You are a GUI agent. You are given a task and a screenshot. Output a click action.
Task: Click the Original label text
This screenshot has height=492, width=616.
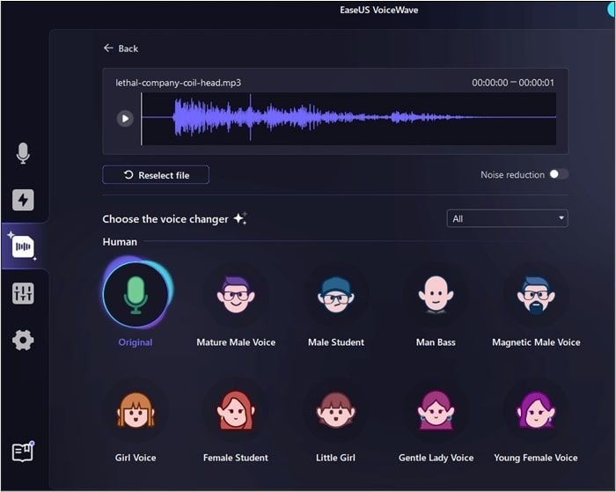[x=136, y=342]
